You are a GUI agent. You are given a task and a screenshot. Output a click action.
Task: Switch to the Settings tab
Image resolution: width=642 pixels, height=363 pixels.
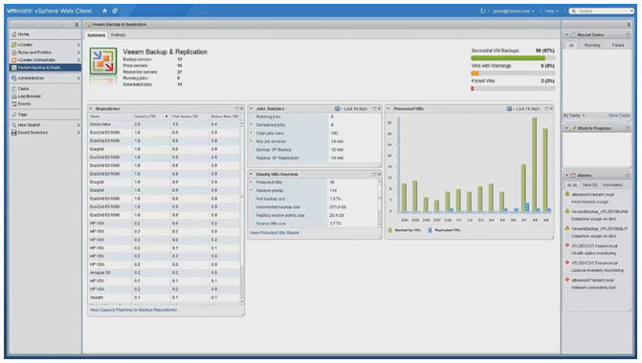pyautogui.click(x=119, y=35)
